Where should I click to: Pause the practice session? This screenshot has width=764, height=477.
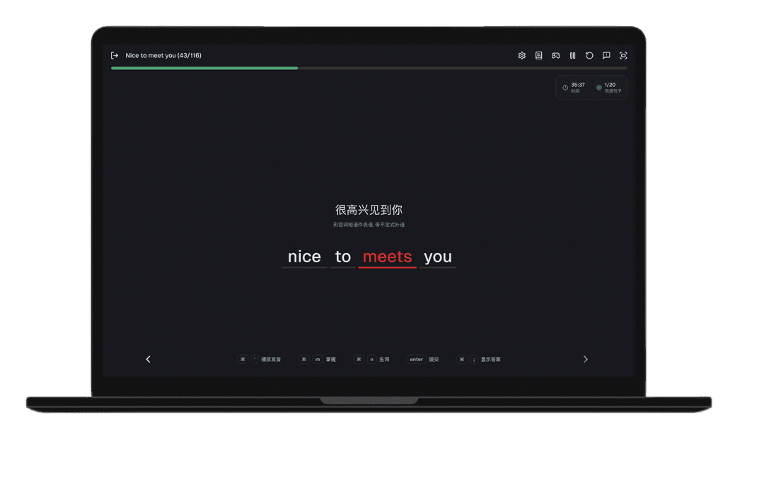pyautogui.click(x=572, y=56)
